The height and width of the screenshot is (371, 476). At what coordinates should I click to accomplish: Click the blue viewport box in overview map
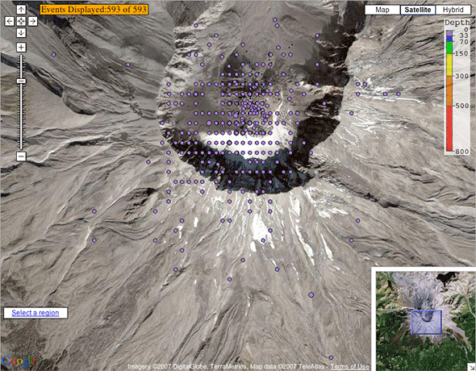tap(426, 322)
